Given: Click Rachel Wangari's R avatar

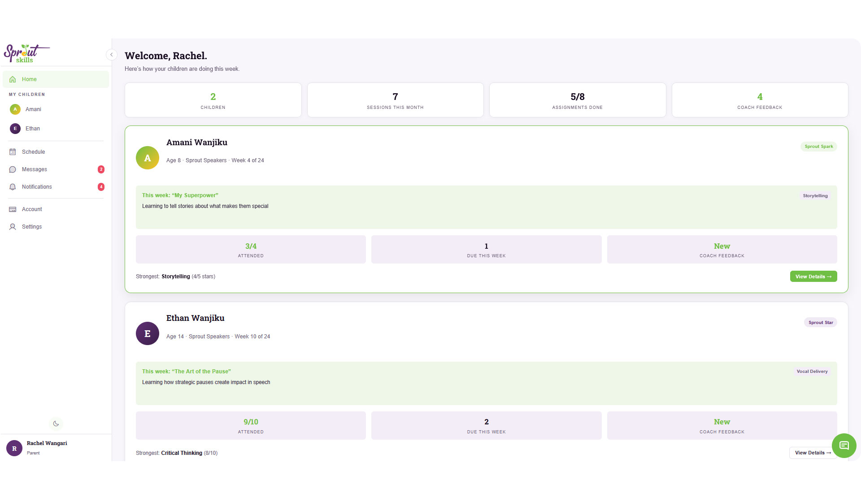Looking at the screenshot, I should 14,448.
